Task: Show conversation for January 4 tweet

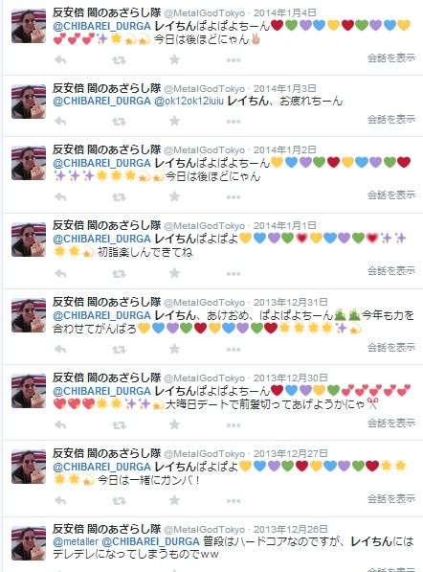Action: click(390, 57)
